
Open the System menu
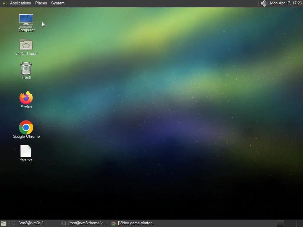tap(58, 3)
